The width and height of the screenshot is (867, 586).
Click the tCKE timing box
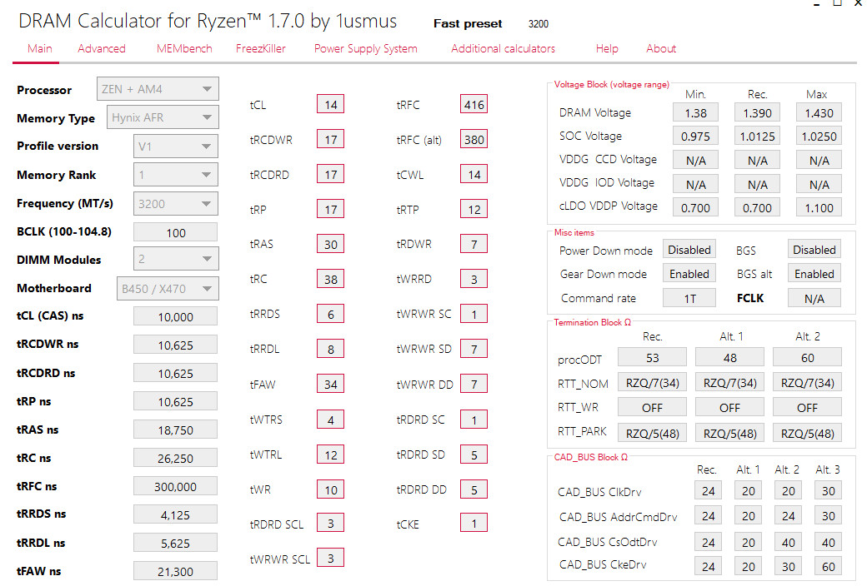(x=474, y=523)
